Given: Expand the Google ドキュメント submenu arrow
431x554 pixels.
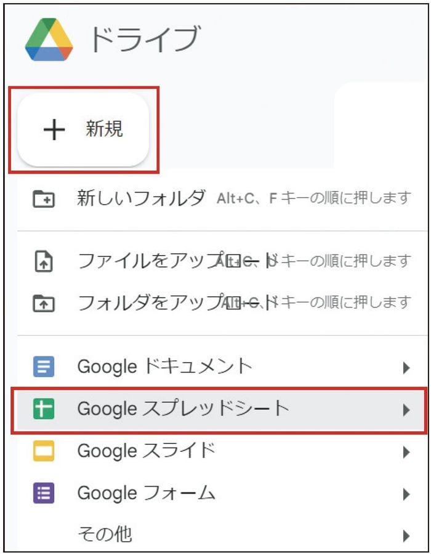Looking at the screenshot, I should [406, 368].
